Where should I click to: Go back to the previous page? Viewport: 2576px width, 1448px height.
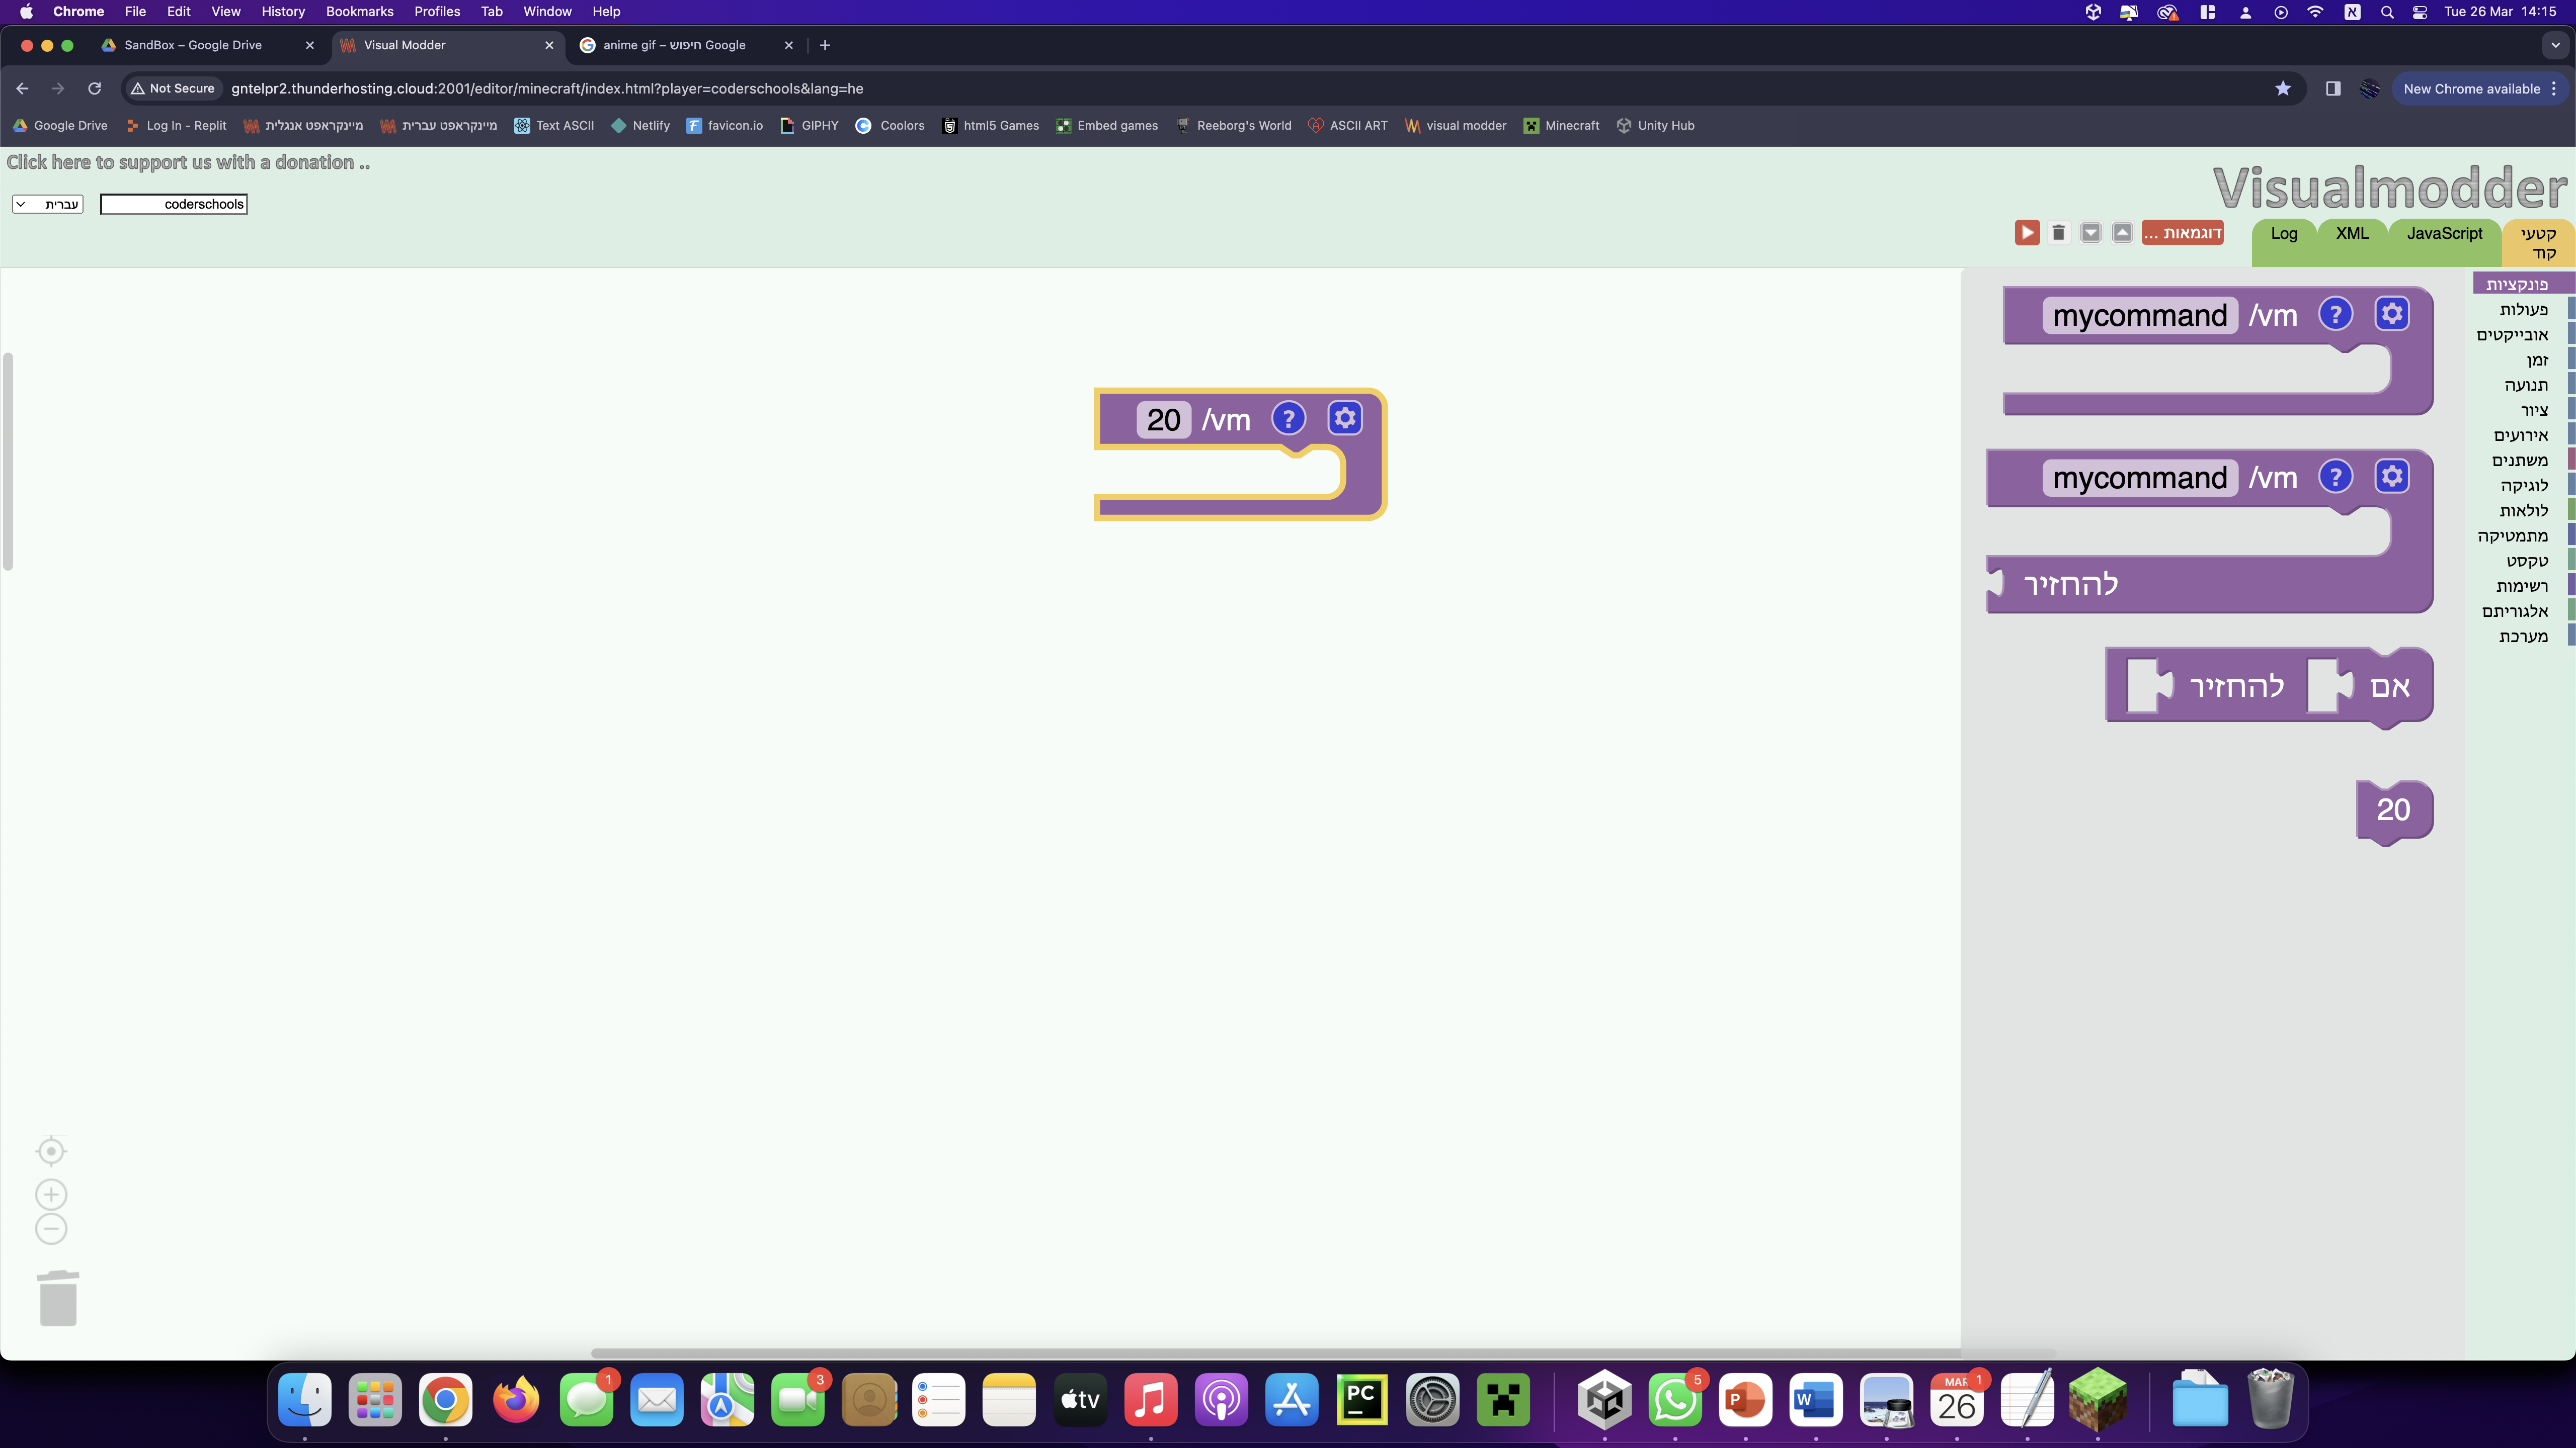tap(22, 88)
